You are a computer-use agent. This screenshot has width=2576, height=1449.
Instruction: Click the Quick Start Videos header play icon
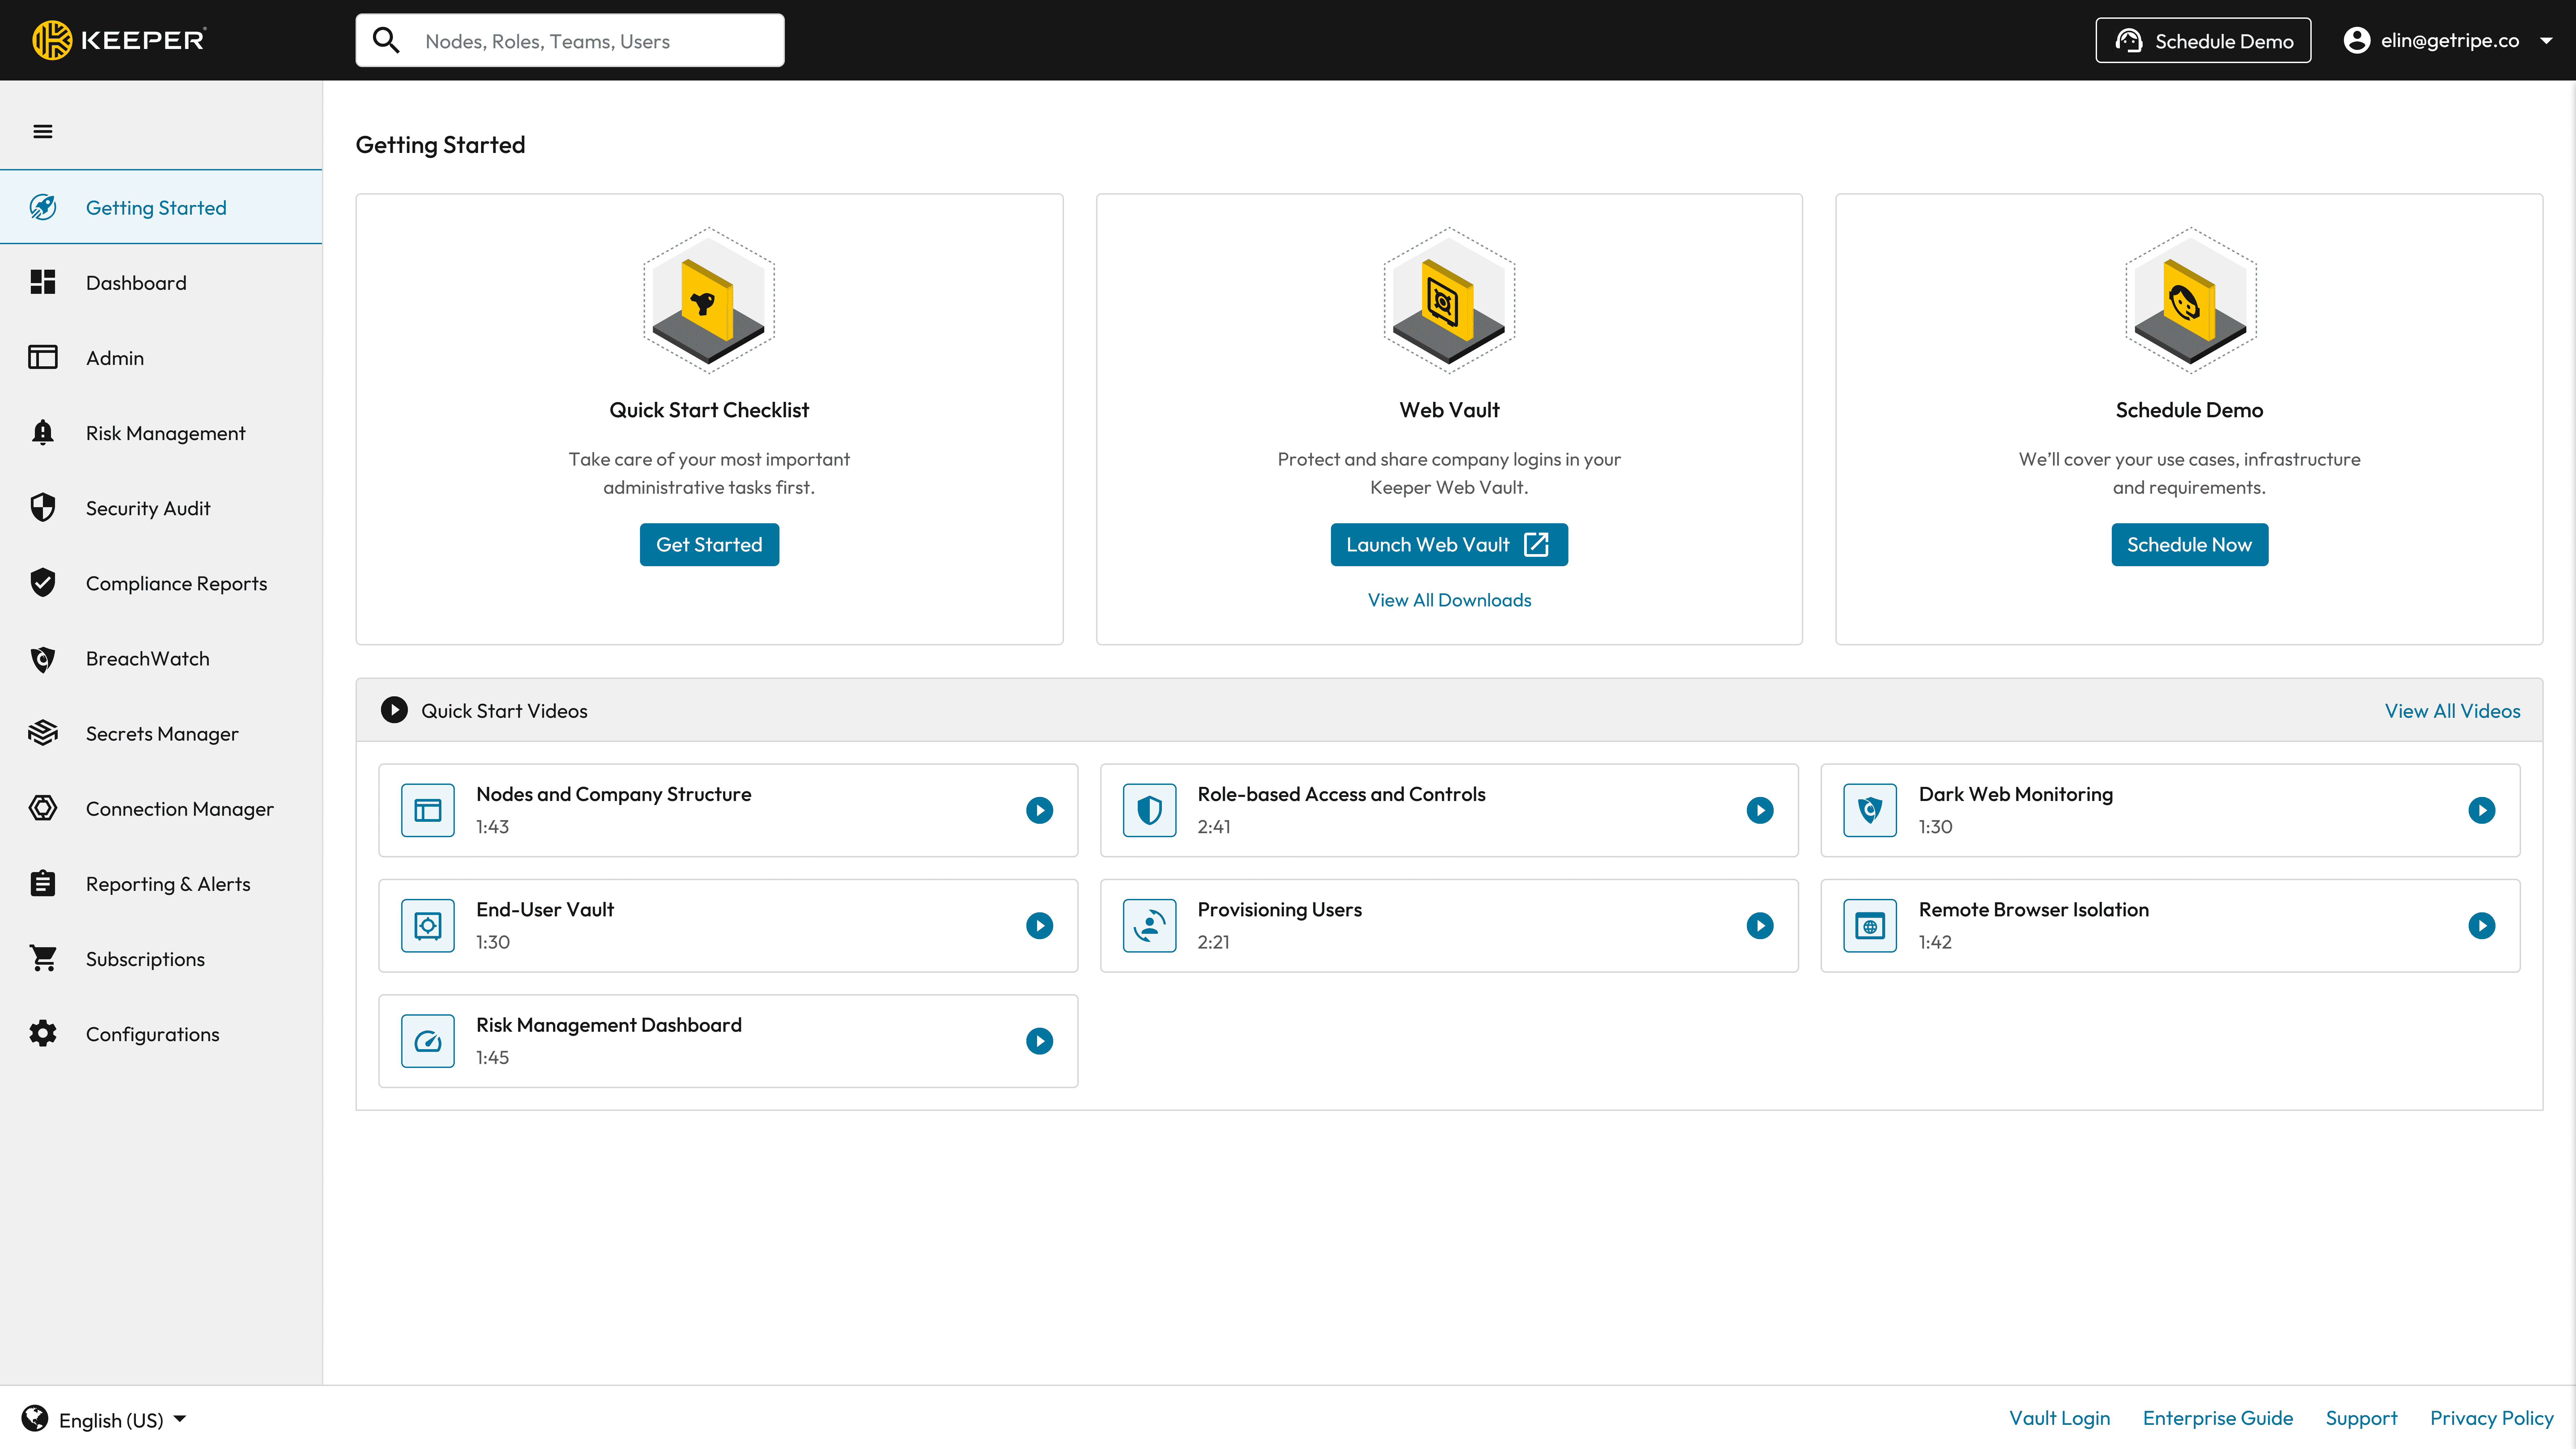coord(394,710)
